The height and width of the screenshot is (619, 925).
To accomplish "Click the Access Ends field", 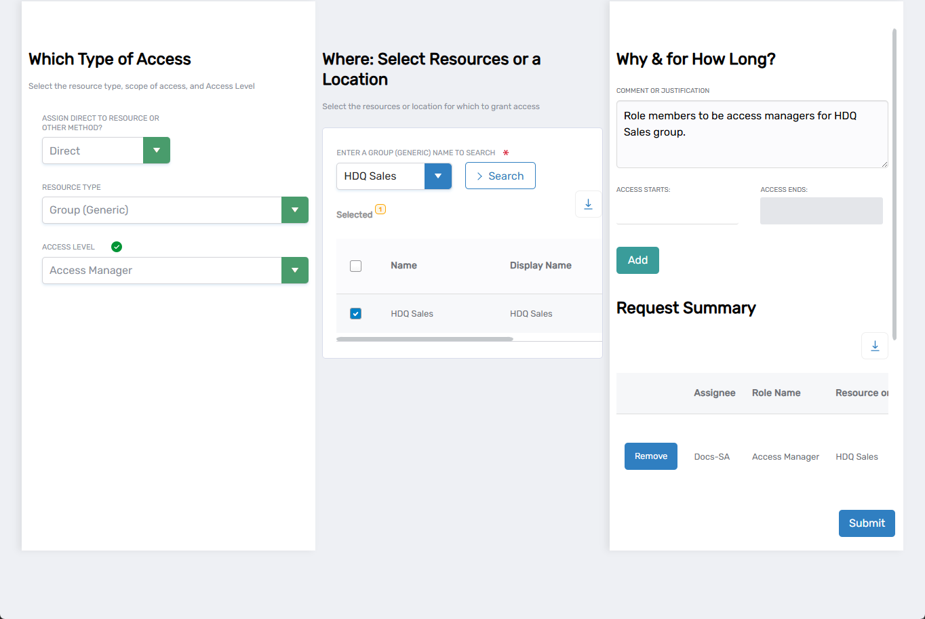I will point(821,211).
